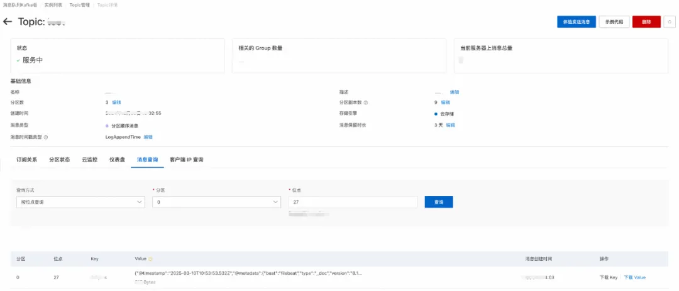Click the 基础信息 section heading

pyautogui.click(x=21, y=82)
